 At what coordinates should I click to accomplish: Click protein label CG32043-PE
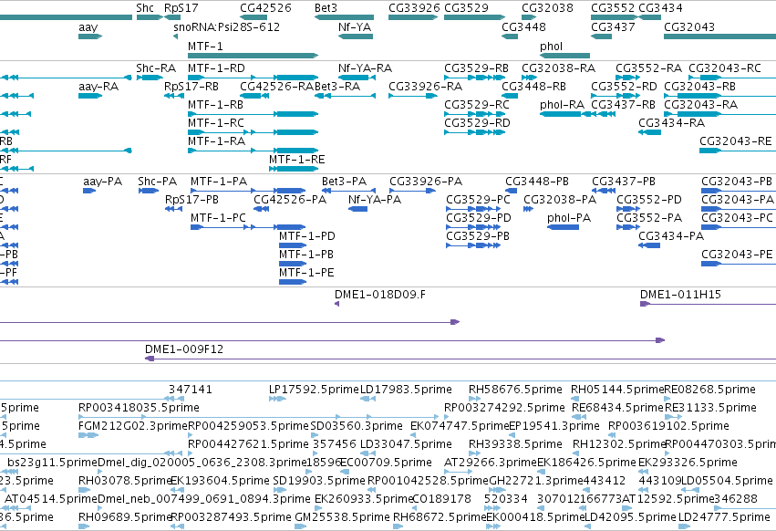pos(737,255)
